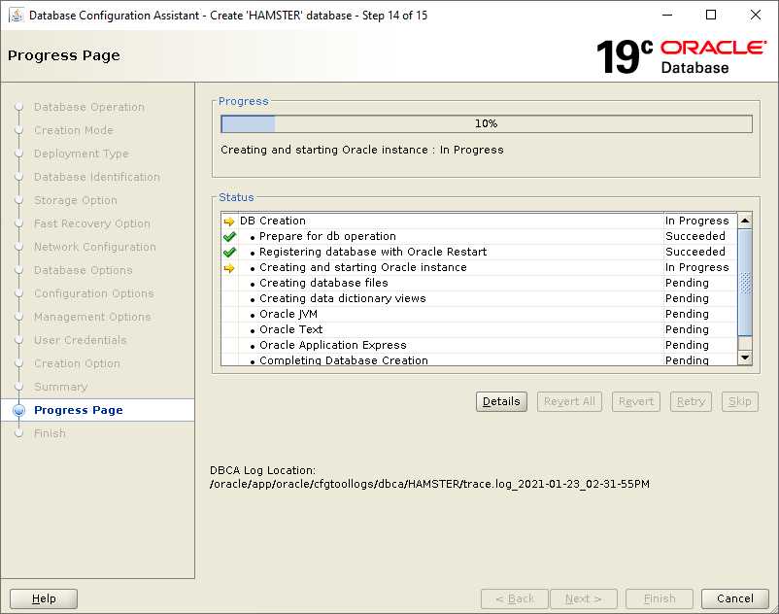Click the Finish button at bottom
Screen dimensions: 779x614
[660, 598]
